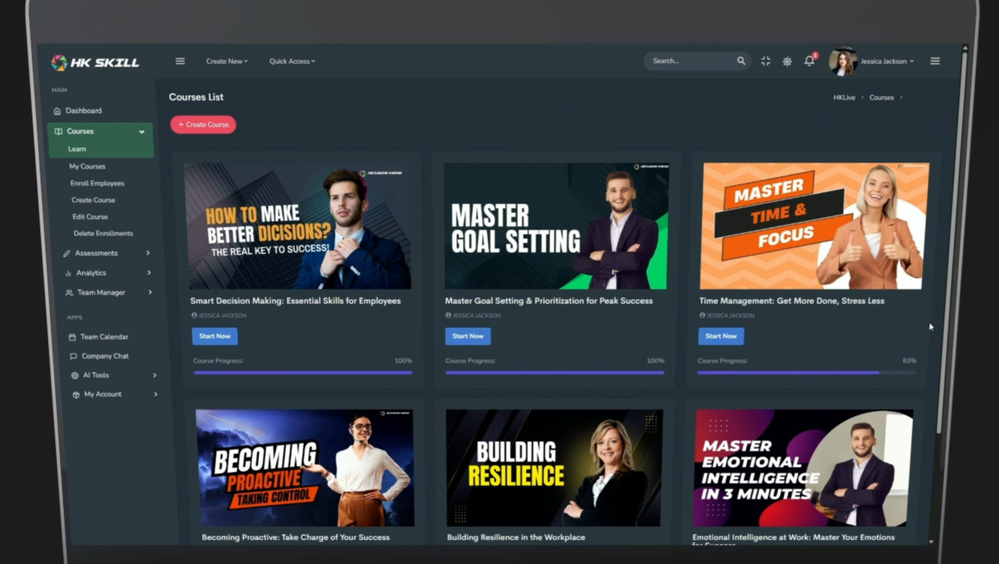Open the Analytics section icon
The height and width of the screenshot is (564, 999).
pos(68,273)
